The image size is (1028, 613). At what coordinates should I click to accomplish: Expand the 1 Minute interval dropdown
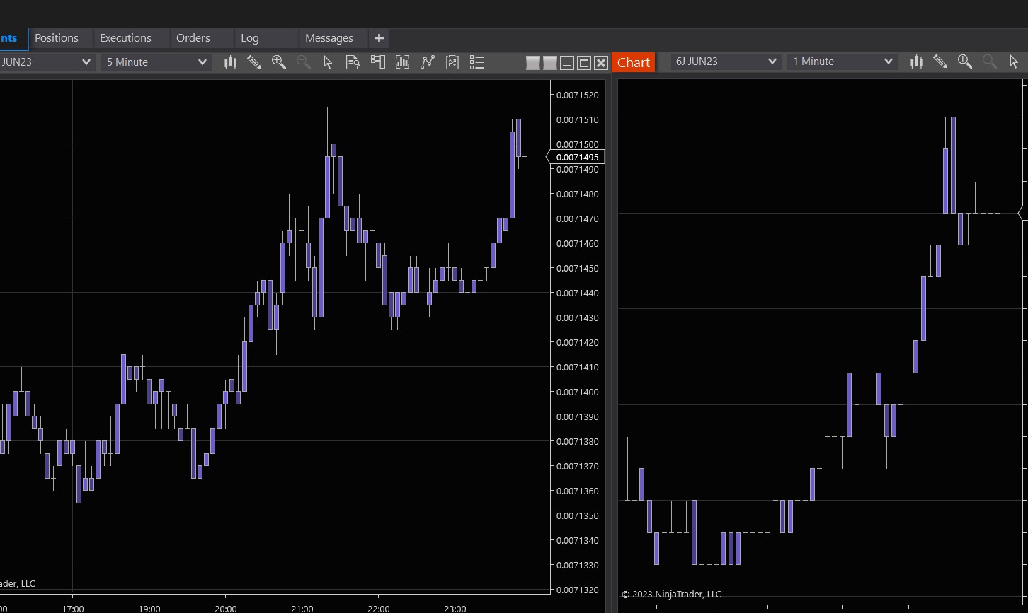pyautogui.click(x=842, y=62)
